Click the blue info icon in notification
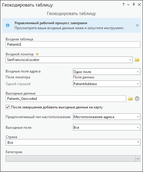This screenshot has width=143, height=172. [8, 25]
